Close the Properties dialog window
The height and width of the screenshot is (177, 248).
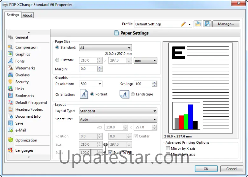coord(238,3)
